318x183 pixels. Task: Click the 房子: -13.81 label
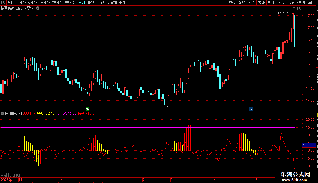[87, 114]
